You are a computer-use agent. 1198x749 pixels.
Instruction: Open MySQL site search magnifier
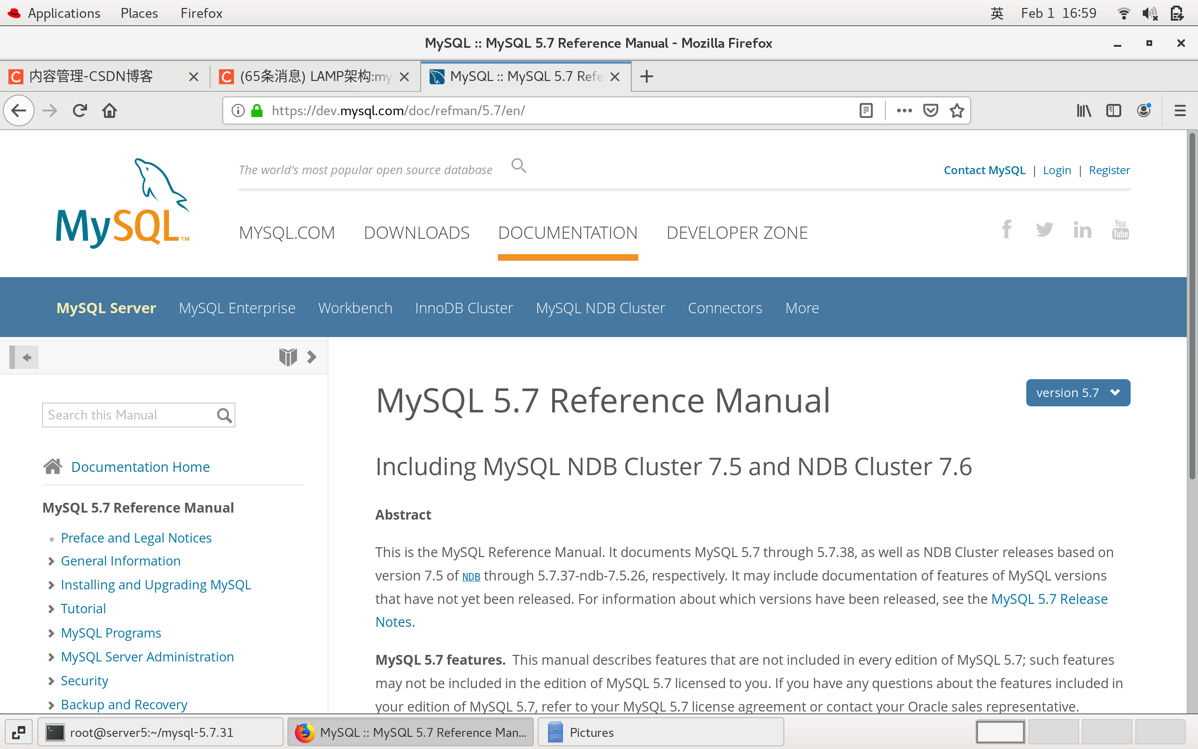pyautogui.click(x=519, y=165)
